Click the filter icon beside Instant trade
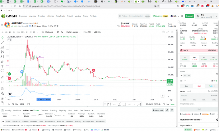 click(167, 110)
